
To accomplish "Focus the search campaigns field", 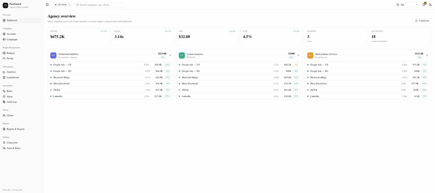I will tap(100, 5).
